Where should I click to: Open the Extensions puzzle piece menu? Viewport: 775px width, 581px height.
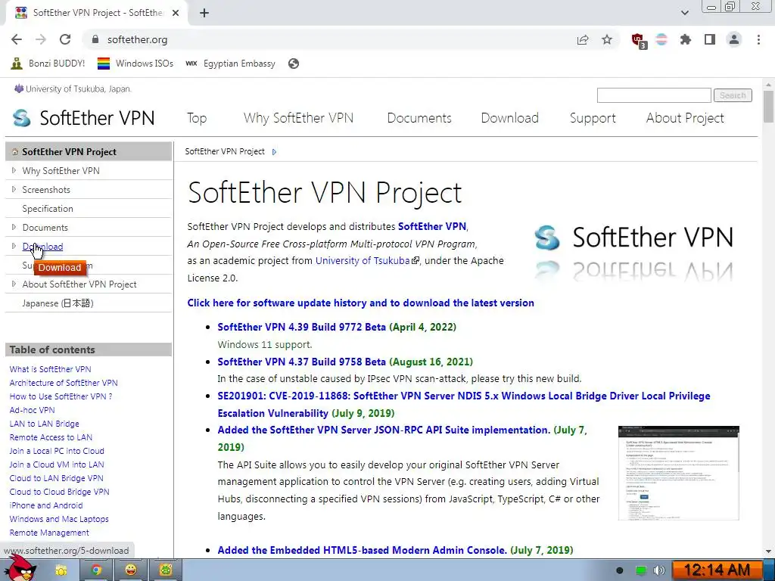click(686, 39)
